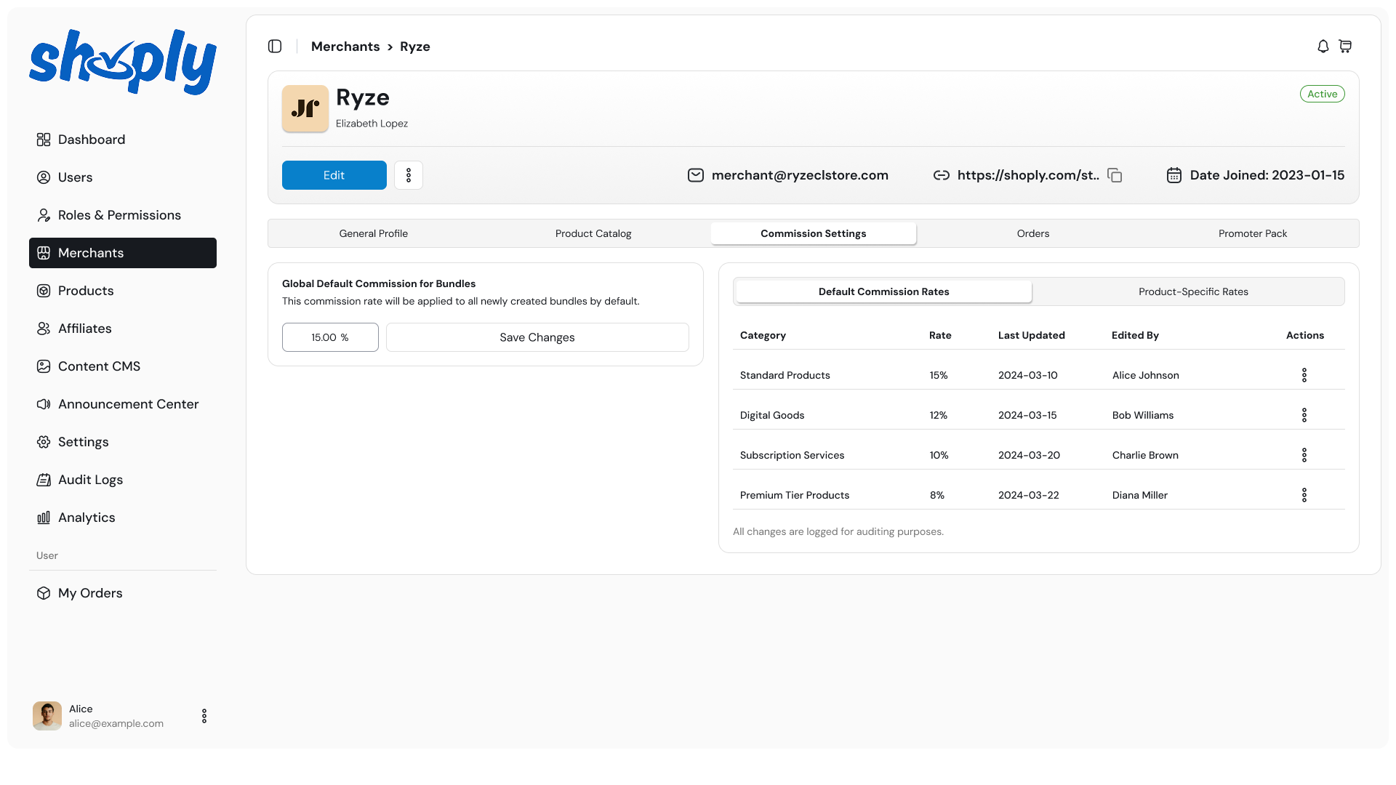This screenshot has width=1396, height=785.
Task: Click the Dashboard grid icon
Action: coord(44,140)
